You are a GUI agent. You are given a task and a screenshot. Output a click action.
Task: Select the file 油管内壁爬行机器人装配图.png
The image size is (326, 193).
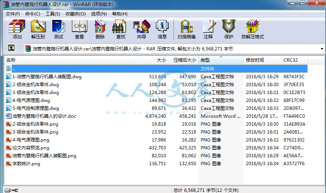pos(44,156)
